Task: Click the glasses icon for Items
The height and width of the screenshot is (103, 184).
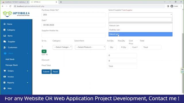Action: 5,36
